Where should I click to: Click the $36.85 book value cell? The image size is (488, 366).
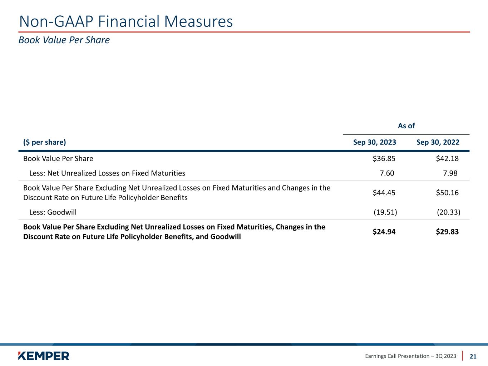point(384,159)
